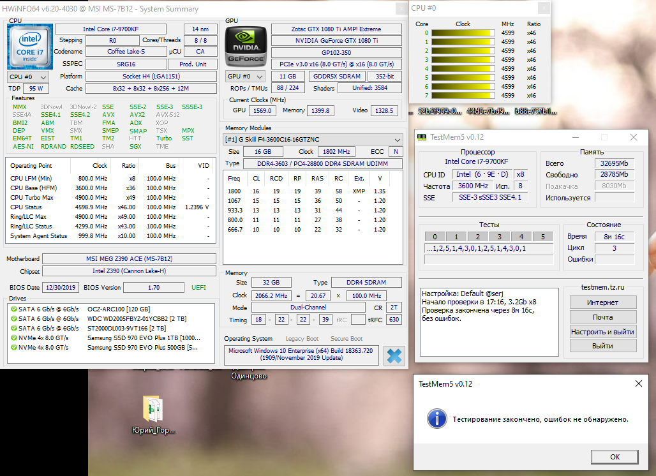Click the video clock 1328.5 value
656x476 pixels.
[x=384, y=110]
